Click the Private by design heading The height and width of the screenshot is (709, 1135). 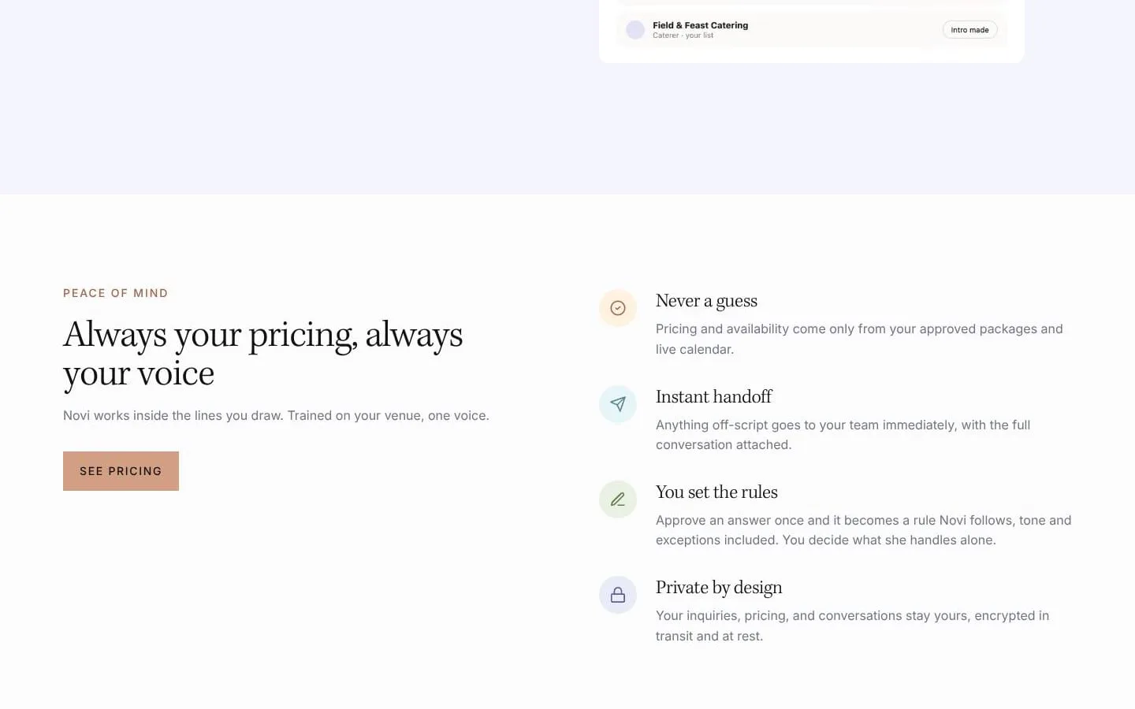pos(719,588)
